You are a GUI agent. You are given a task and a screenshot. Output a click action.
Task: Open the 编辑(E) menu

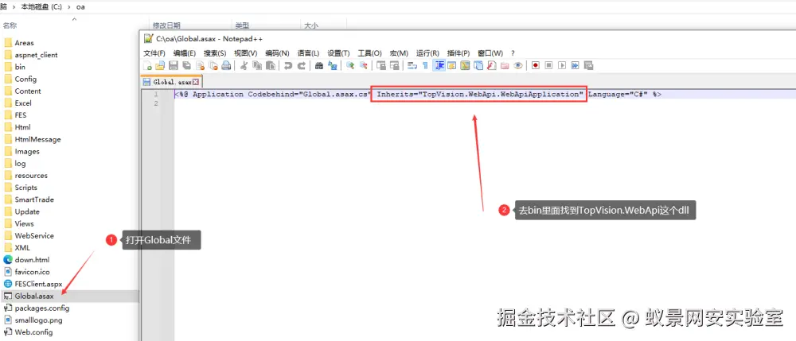pyautogui.click(x=185, y=53)
